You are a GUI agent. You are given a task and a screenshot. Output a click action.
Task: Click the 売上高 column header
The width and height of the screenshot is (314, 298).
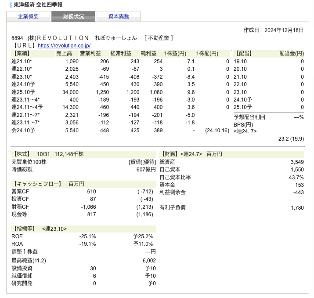64,54
